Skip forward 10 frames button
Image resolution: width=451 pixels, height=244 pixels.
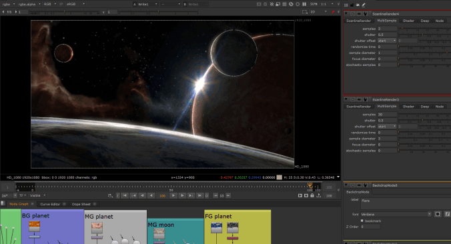228,195
